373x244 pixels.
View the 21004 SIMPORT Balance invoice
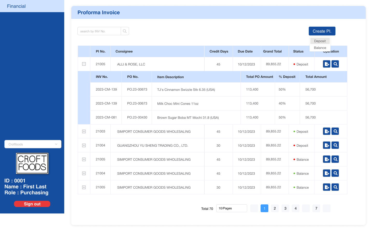[x=335, y=173]
